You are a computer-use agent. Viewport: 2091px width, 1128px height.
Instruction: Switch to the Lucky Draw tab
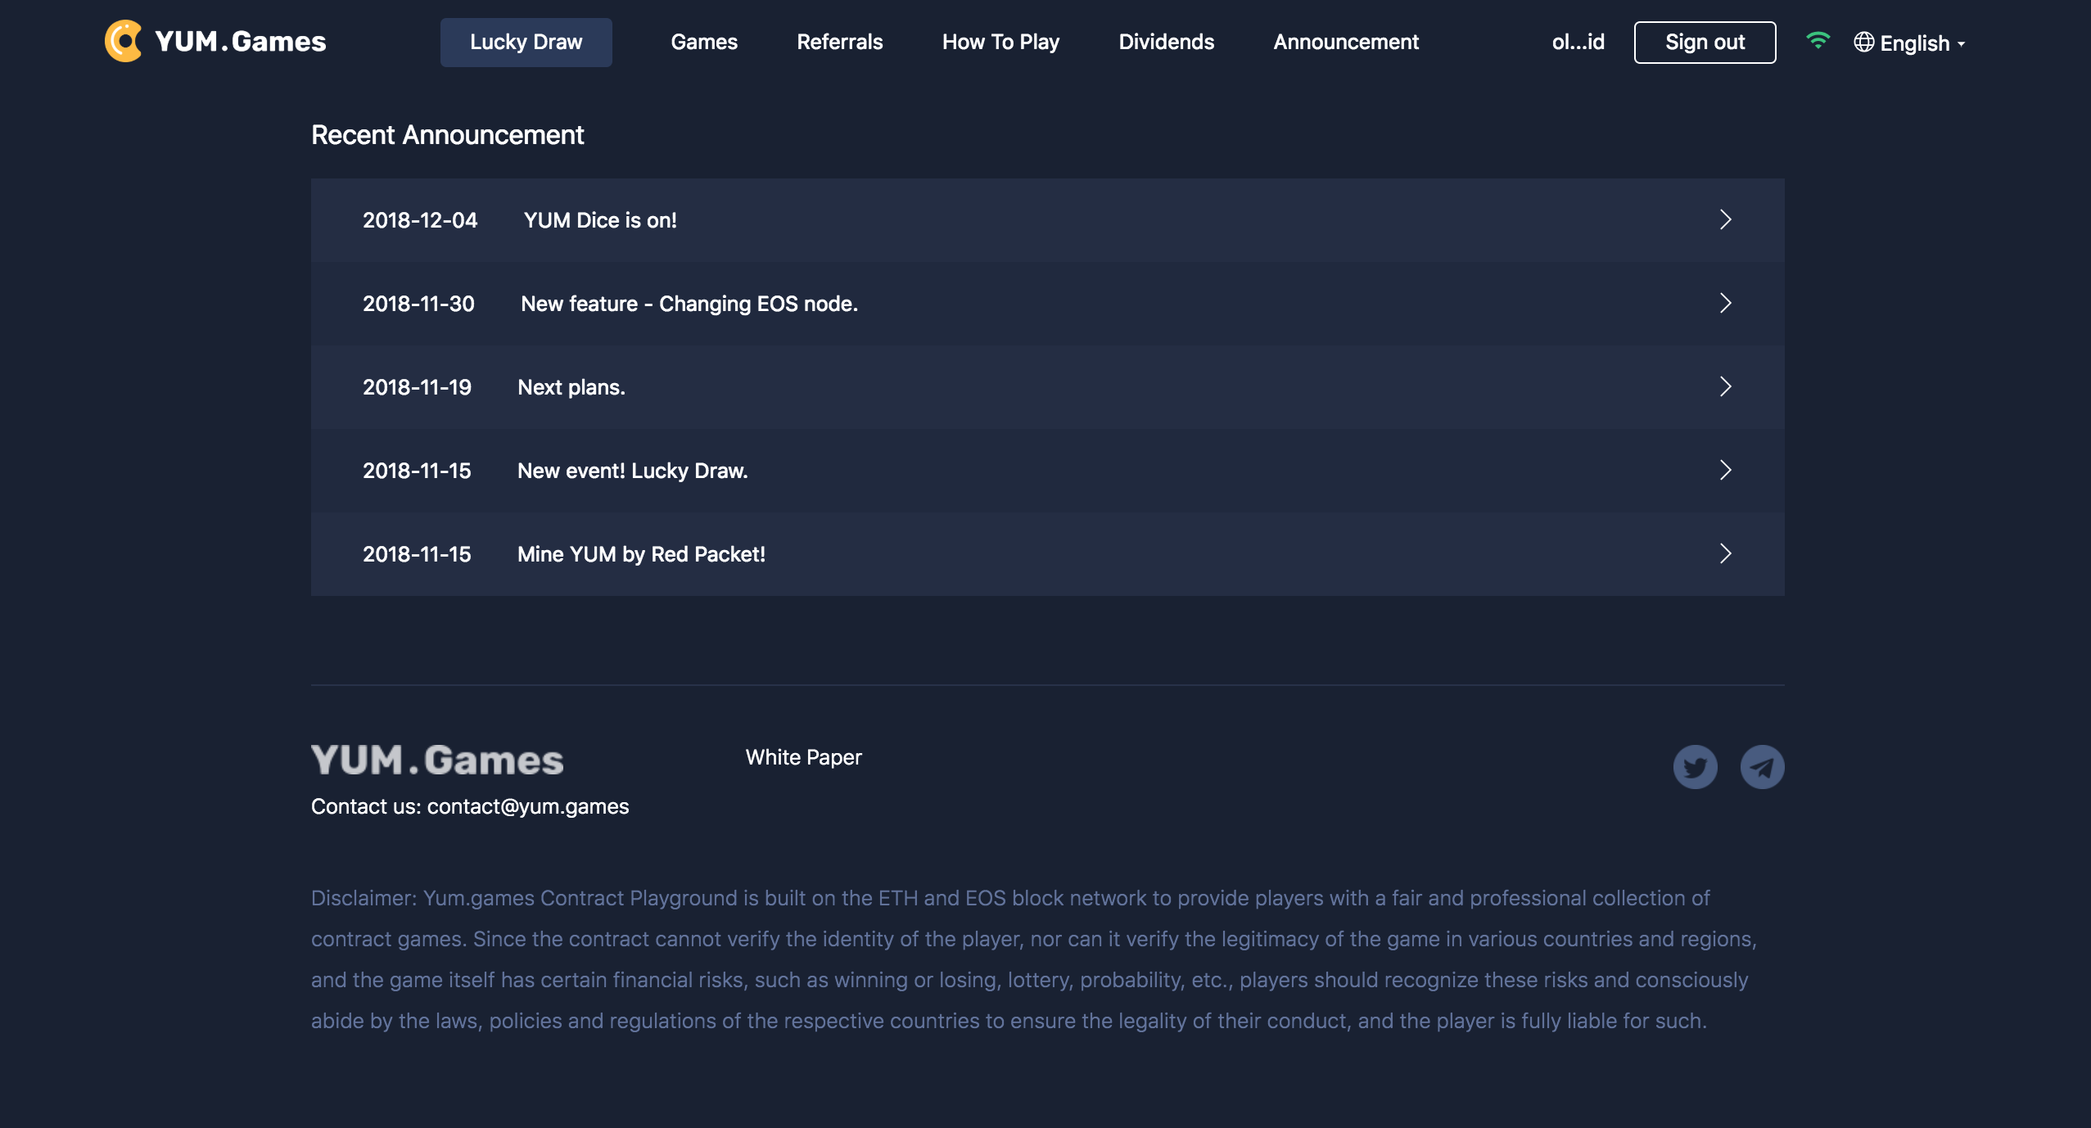pyautogui.click(x=526, y=43)
